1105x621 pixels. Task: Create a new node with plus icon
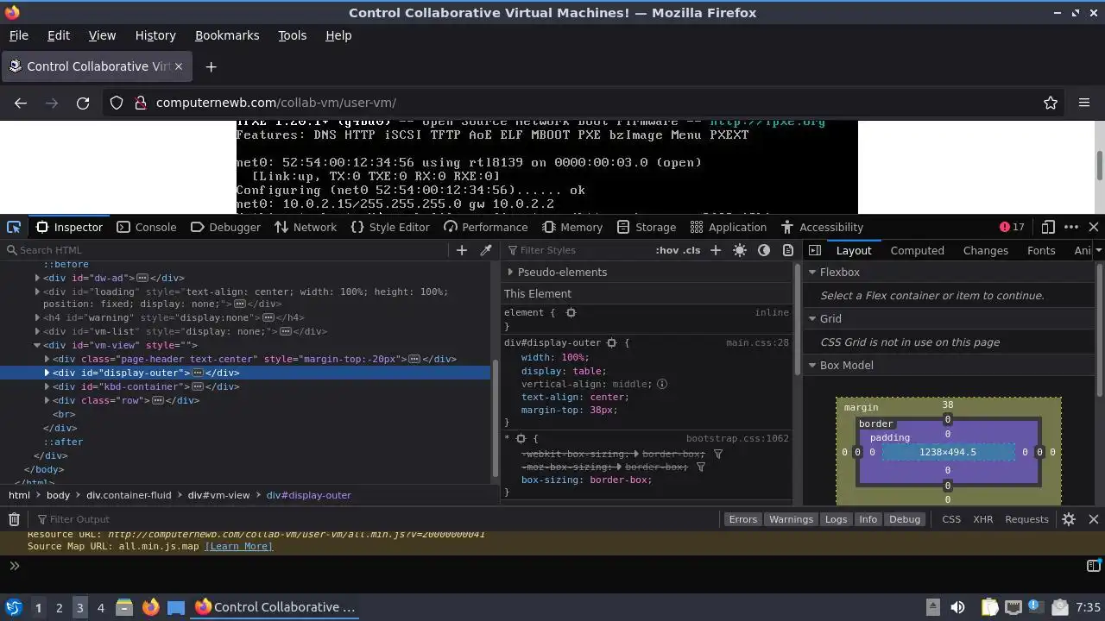click(x=462, y=250)
